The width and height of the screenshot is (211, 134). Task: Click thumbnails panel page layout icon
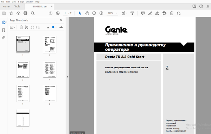click(x=27, y=27)
